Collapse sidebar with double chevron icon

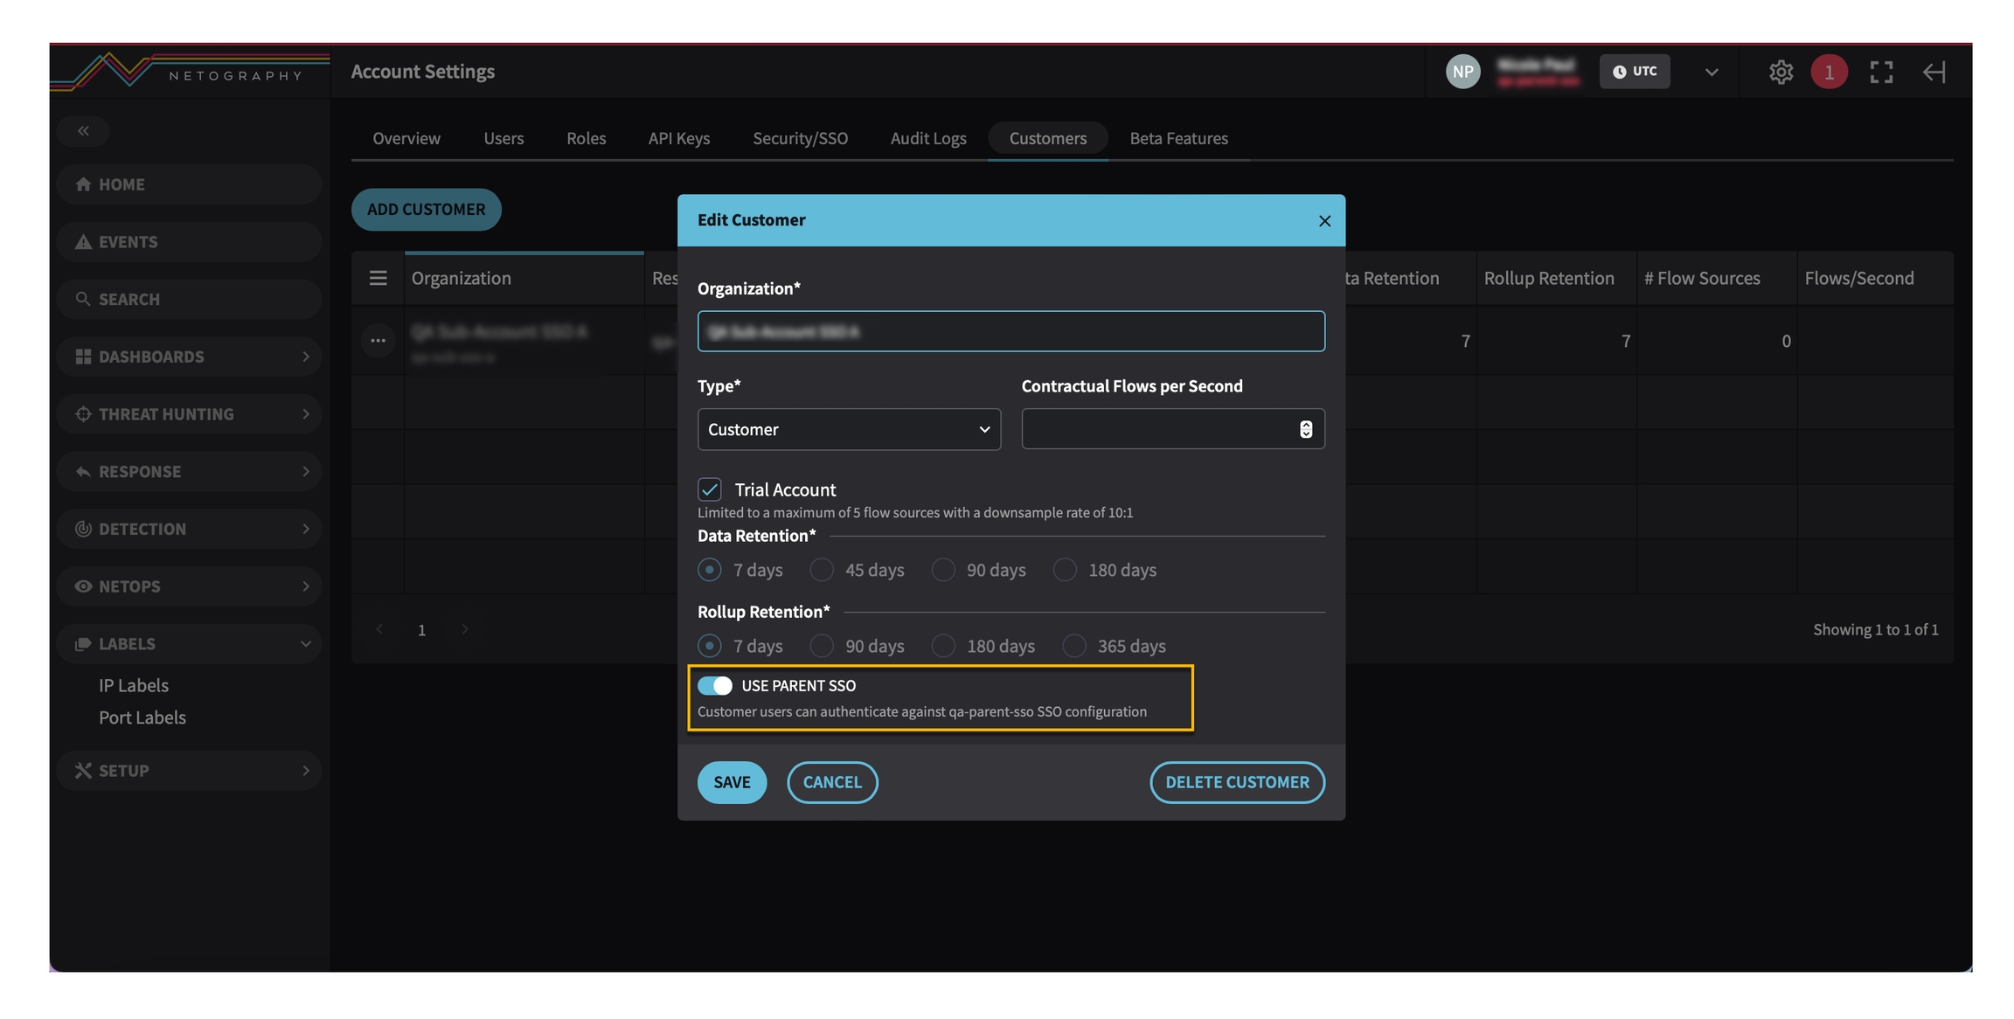pos(83,131)
